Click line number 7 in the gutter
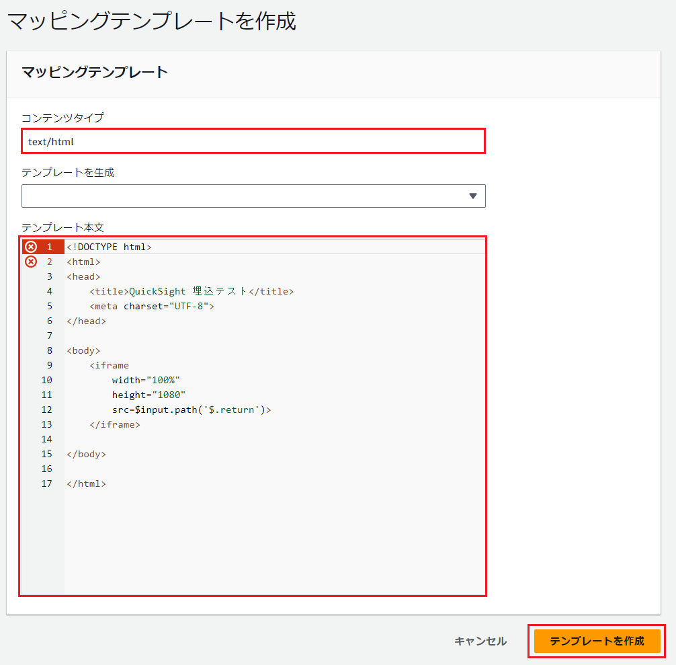The height and width of the screenshot is (665, 676). (x=50, y=336)
